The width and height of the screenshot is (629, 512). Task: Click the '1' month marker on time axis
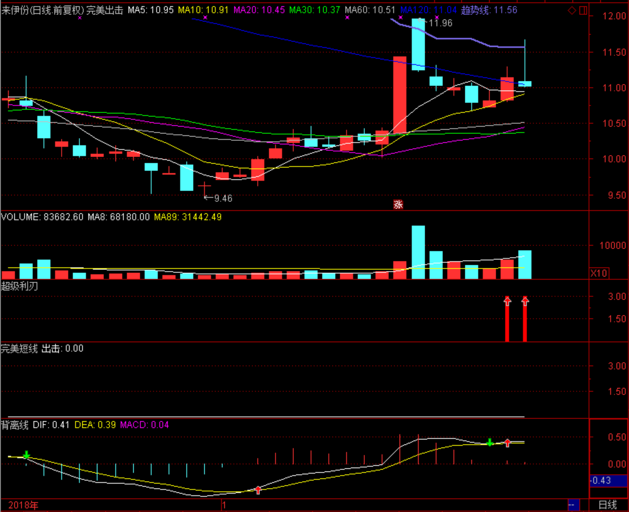[x=224, y=505]
